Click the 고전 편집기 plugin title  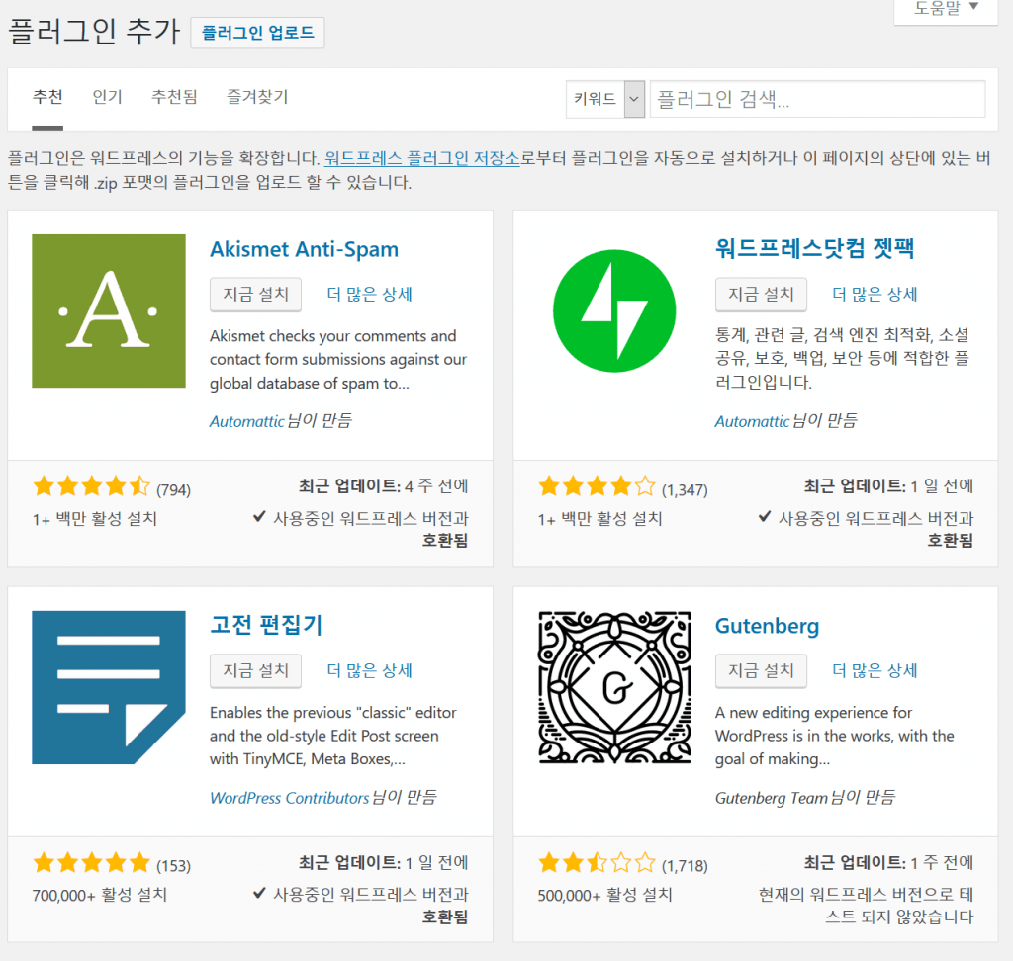[266, 626]
